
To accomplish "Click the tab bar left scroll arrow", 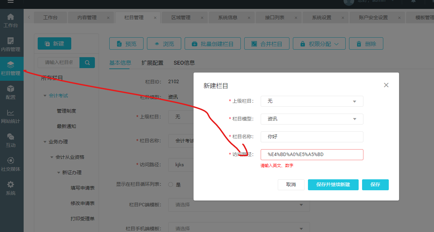I will [x=29, y=17].
